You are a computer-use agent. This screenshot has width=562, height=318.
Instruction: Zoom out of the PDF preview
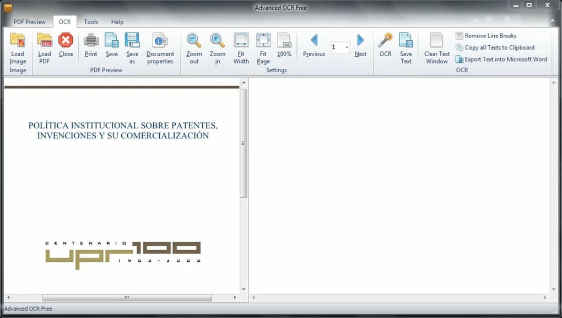click(193, 48)
